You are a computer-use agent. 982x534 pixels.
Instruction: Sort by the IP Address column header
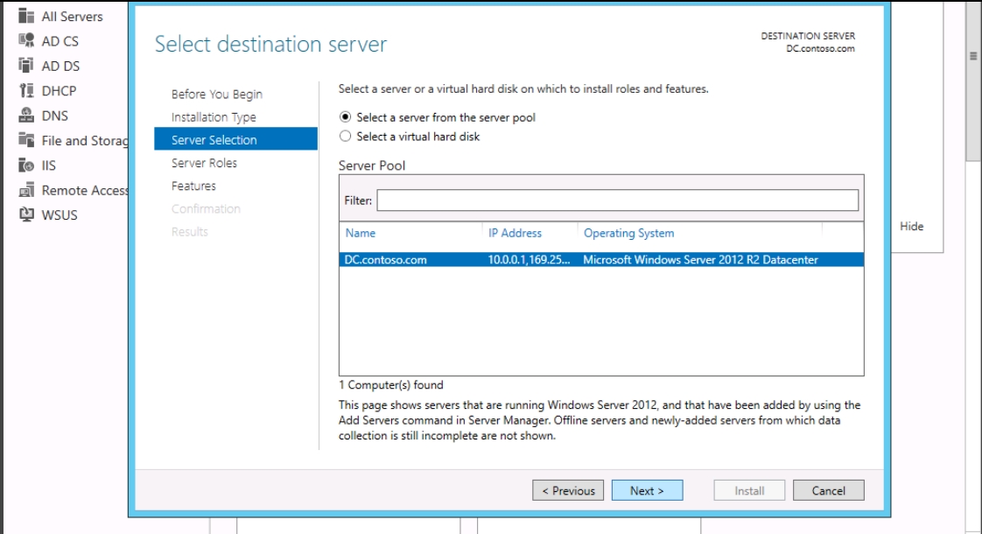click(515, 233)
